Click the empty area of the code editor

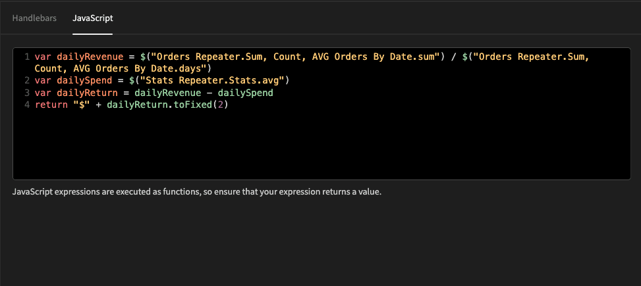click(x=321, y=145)
